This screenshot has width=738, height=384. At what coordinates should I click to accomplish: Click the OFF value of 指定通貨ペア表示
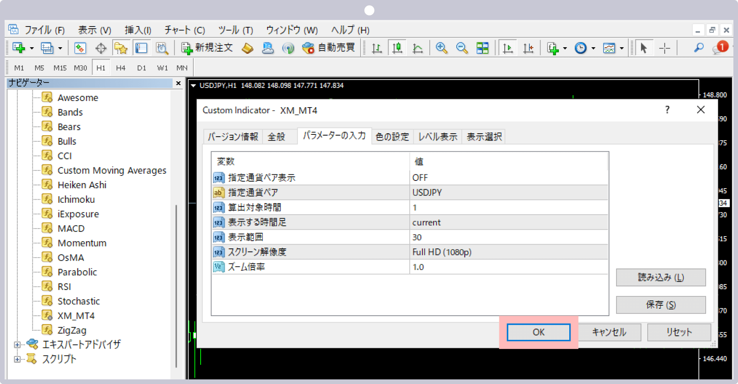(509, 177)
